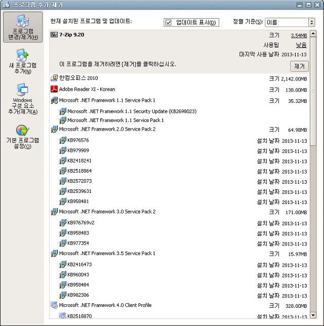The image size is (324, 326).
Task: Click the KB2698023 security update icon
Action: pyautogui.click(x=62, y=111)
